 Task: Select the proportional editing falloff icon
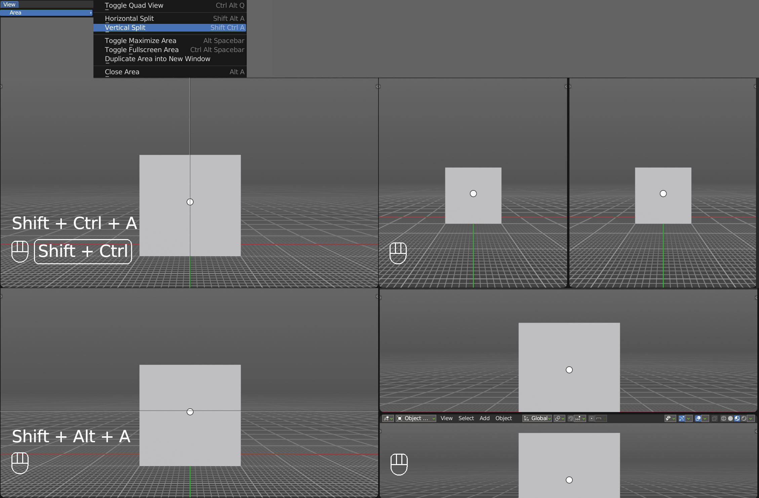(x=599, y=418)
